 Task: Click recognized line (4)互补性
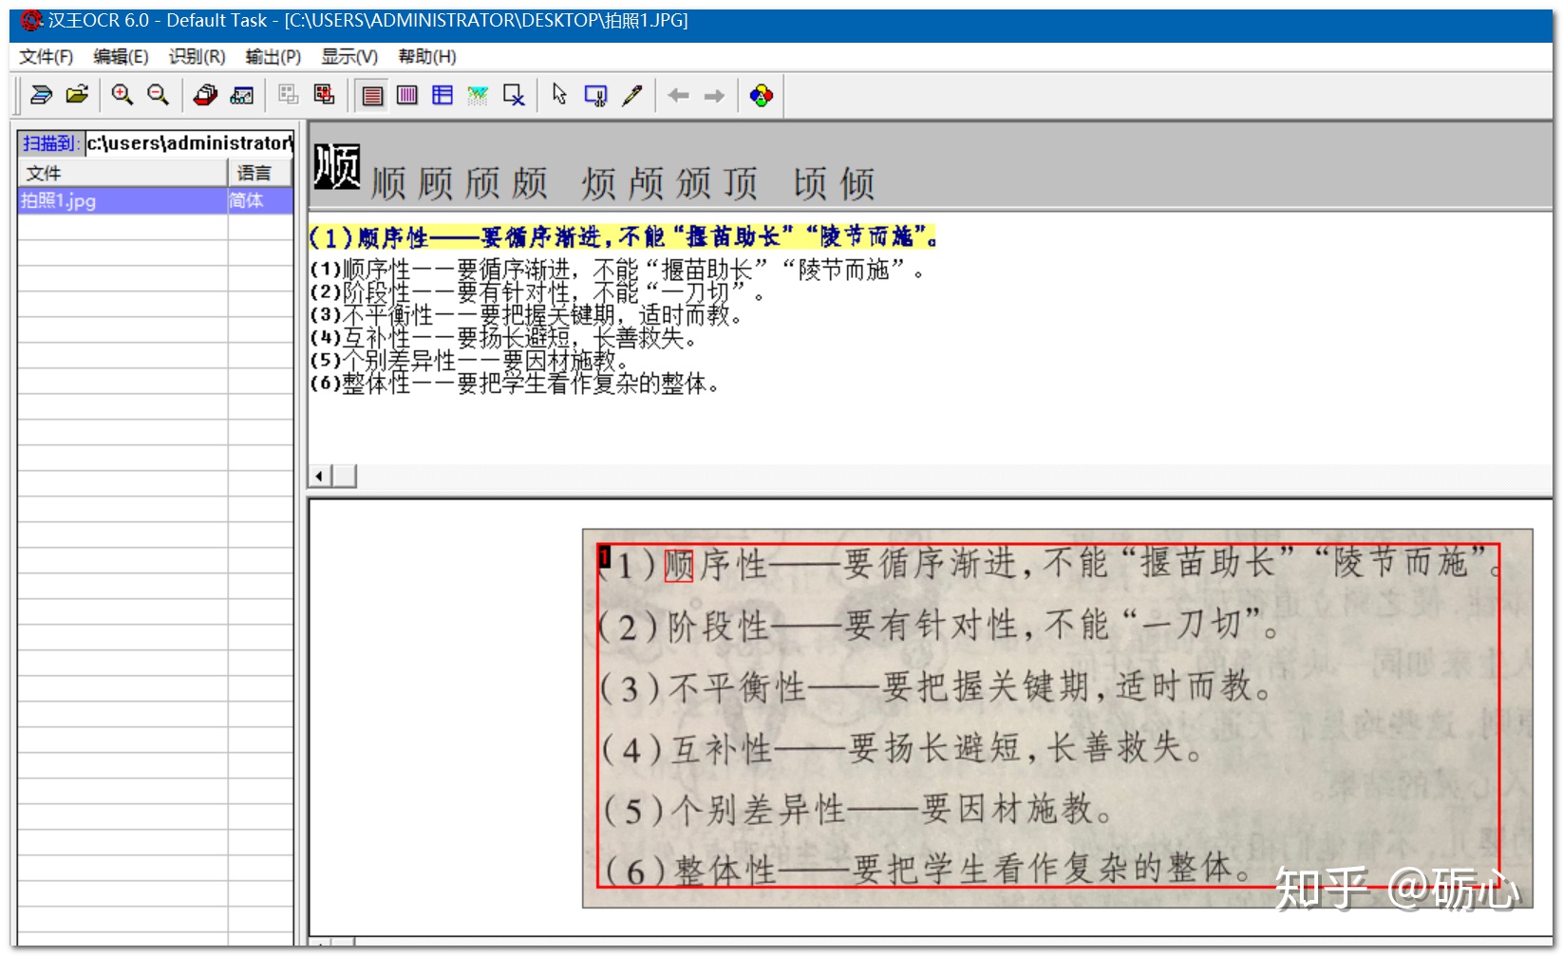click(503, 338)
